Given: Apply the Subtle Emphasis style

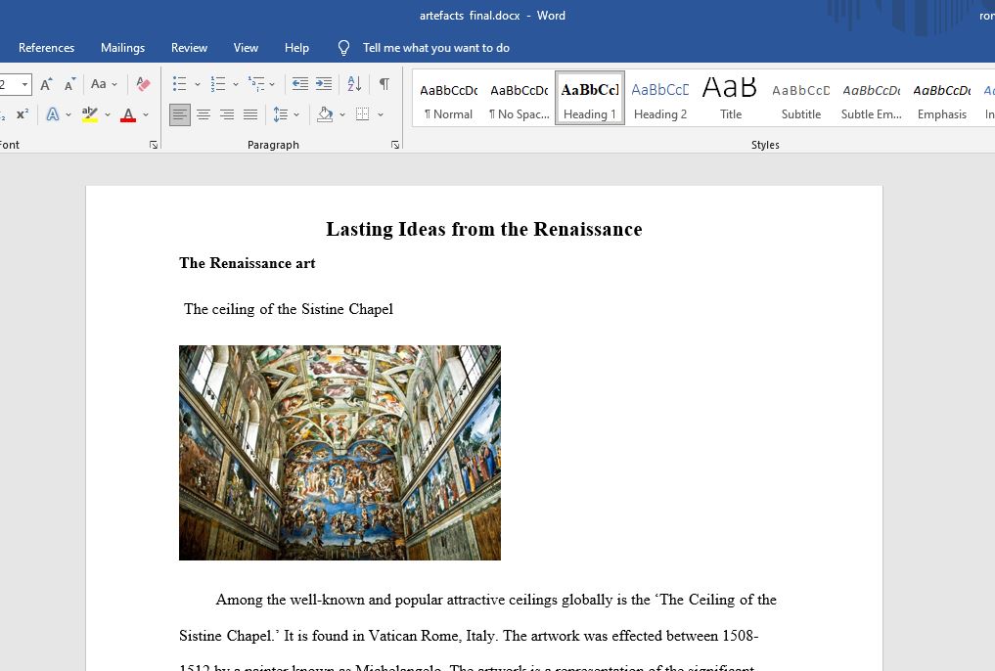Looking at the screenshot, I should click(872, 99).
